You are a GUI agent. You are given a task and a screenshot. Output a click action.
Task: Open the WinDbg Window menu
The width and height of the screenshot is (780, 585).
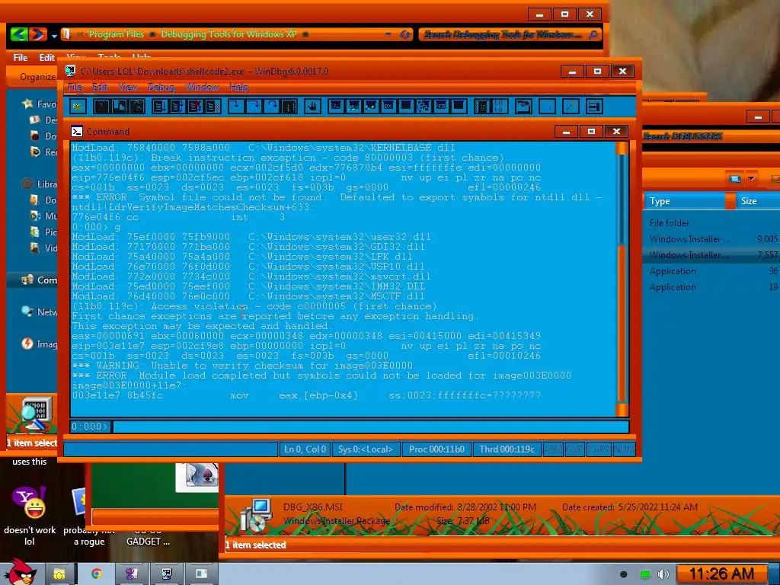(203, 87)
